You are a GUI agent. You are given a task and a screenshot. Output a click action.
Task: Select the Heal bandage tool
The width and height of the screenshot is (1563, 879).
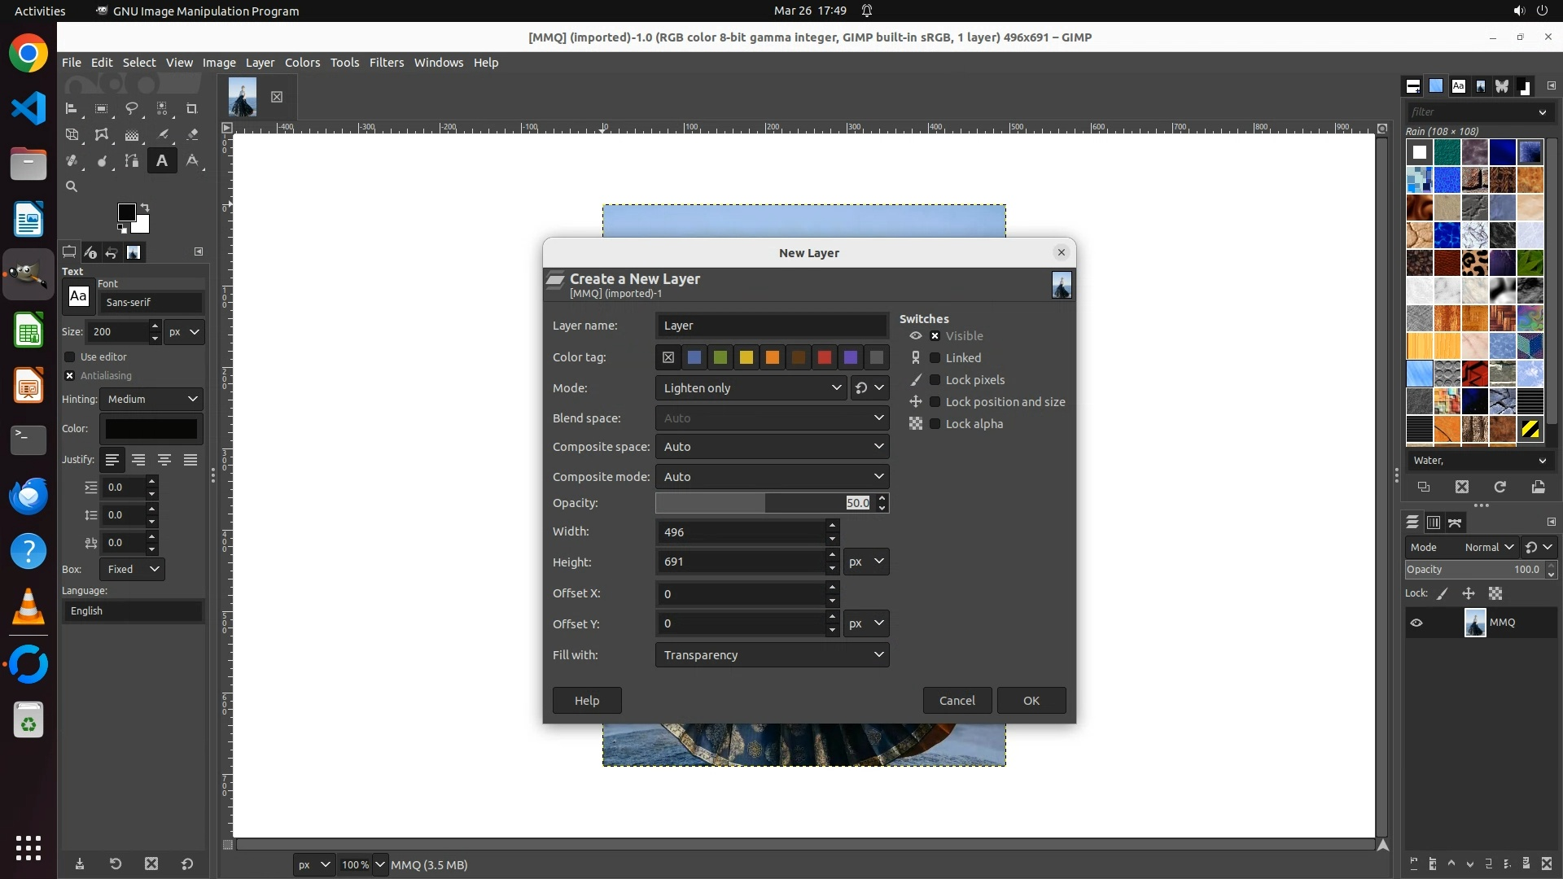pos(72,161)
